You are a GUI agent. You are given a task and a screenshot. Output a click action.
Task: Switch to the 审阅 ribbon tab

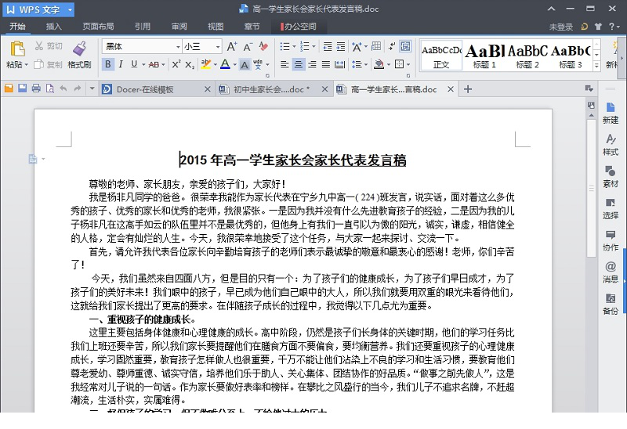[179, 27]
